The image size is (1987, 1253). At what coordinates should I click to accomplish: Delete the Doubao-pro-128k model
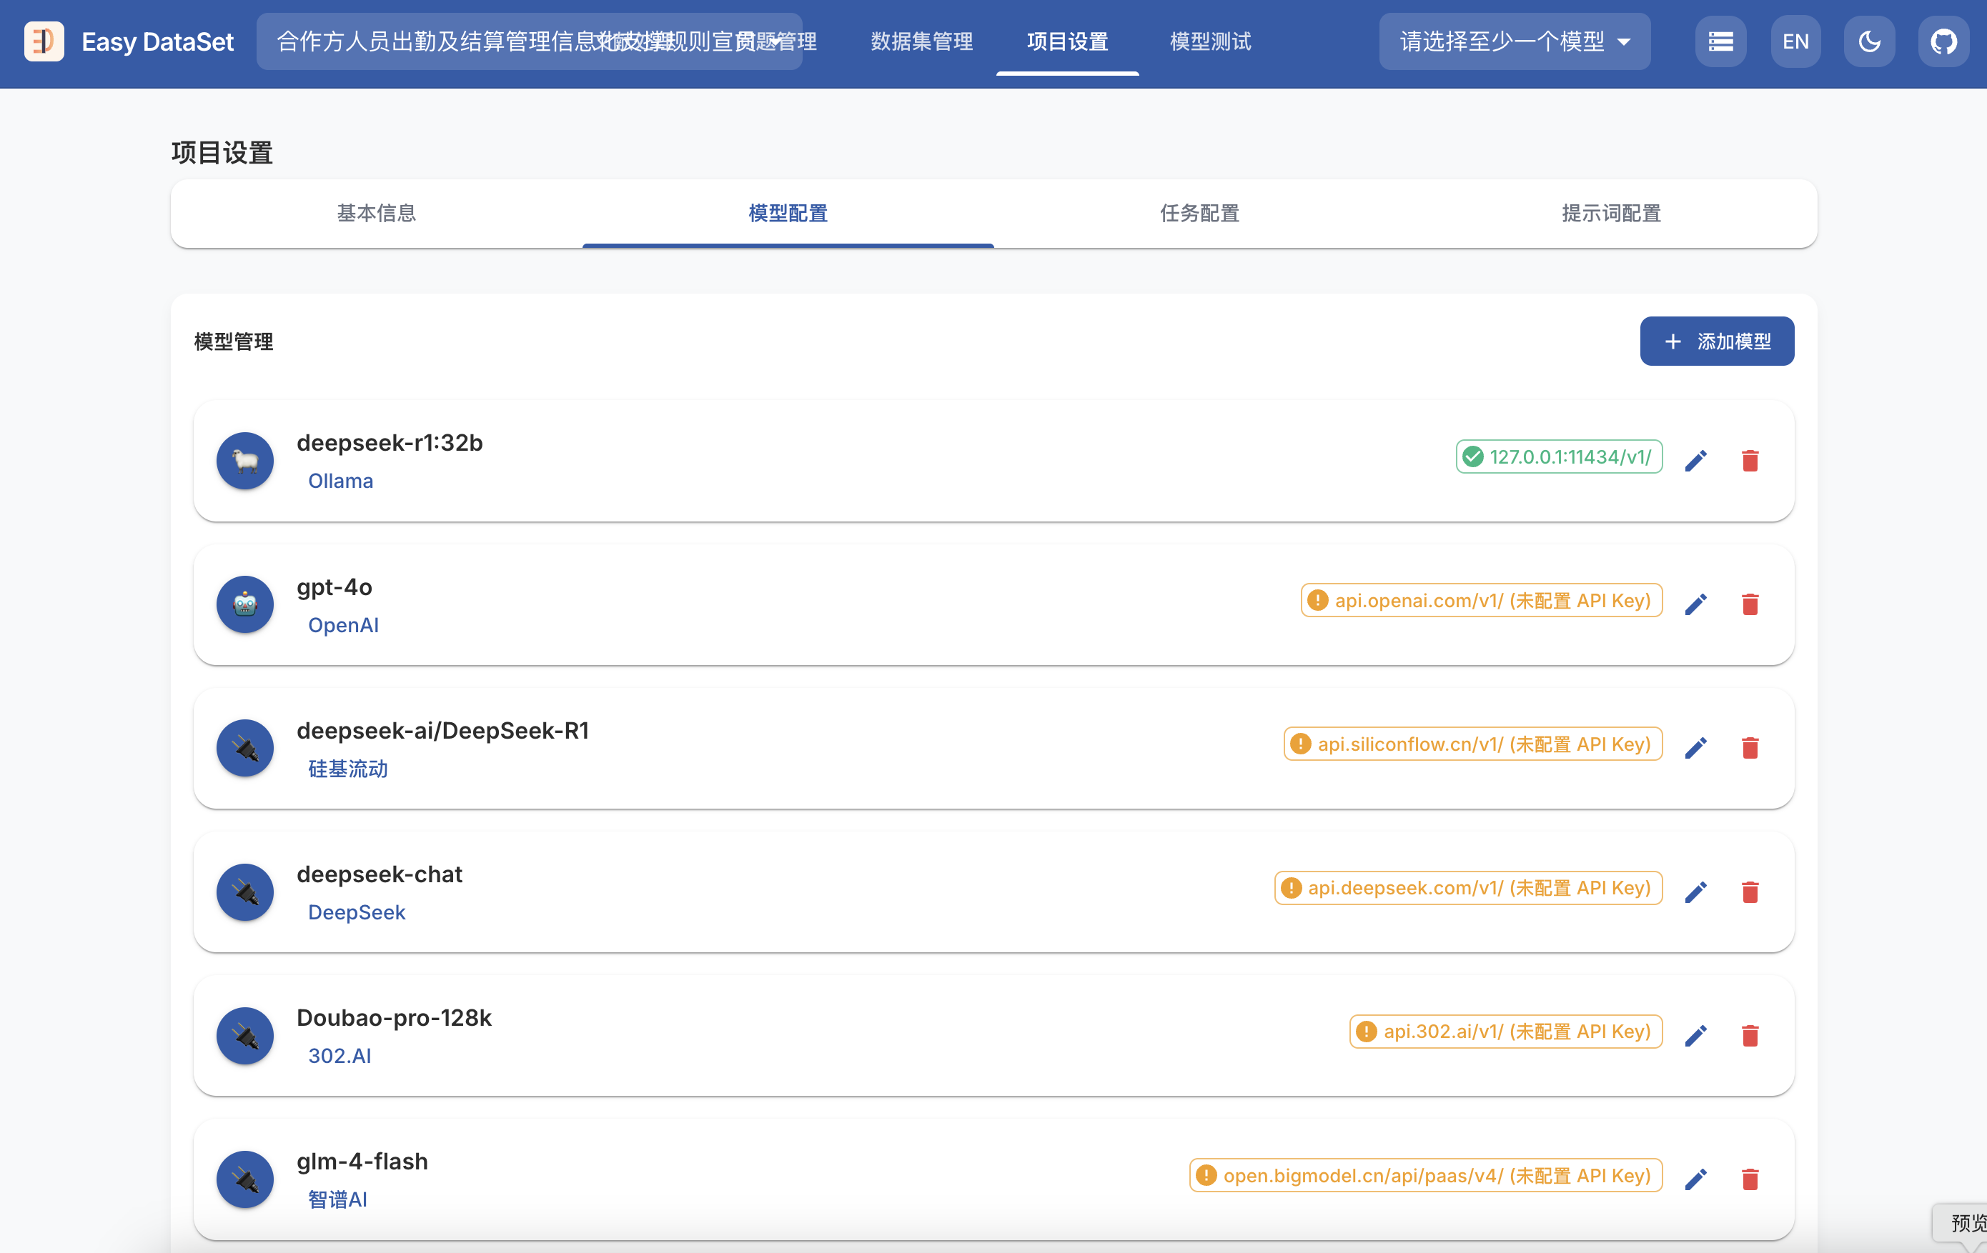click(1750, 1035)
